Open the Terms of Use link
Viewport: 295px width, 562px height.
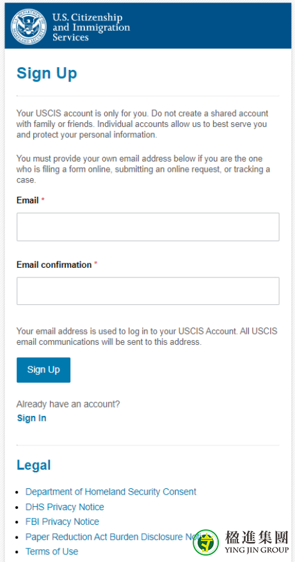point(52,551)
